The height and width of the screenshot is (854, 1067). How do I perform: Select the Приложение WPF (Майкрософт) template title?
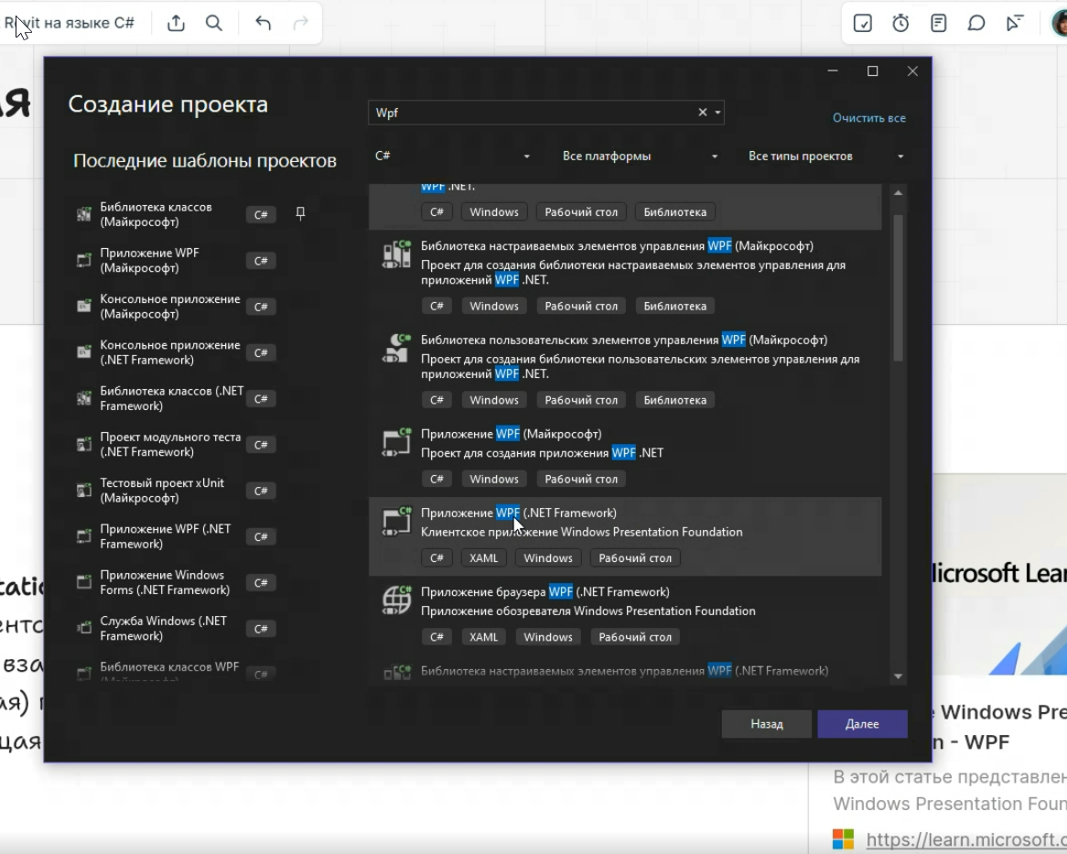coord(511,434)
